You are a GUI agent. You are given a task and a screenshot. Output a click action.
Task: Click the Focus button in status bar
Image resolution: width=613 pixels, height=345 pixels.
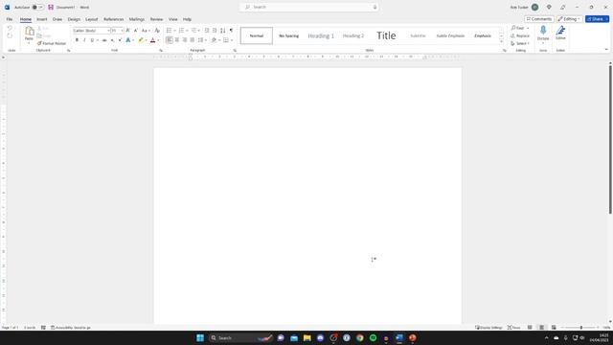click(514, 328)
